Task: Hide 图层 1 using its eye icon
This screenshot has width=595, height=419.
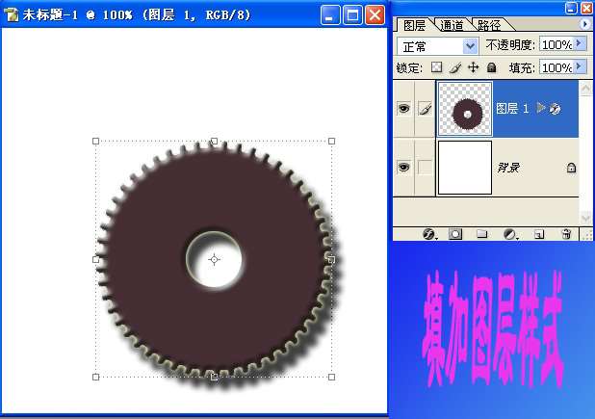Action: pyautogui.click(x=403, y=108)
